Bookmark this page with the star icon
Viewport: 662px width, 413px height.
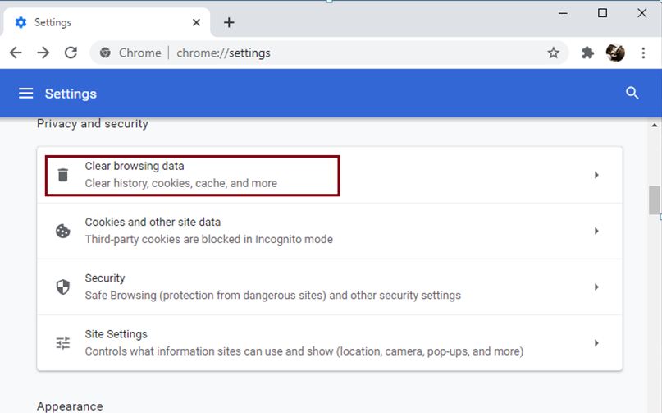[x=553, y=53]
